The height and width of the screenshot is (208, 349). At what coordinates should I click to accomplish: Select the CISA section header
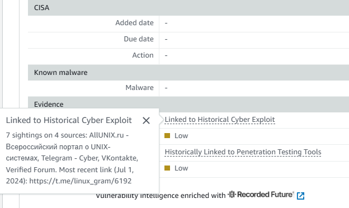tap(188, 8)
